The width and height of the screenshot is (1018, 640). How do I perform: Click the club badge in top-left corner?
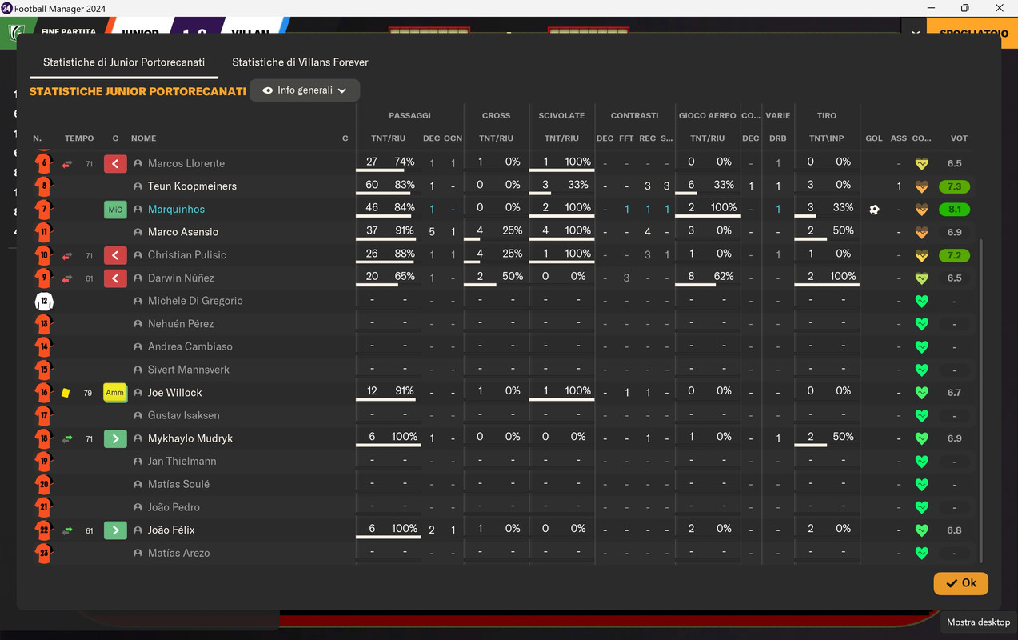pyautogui.click(x=14, y=34)
